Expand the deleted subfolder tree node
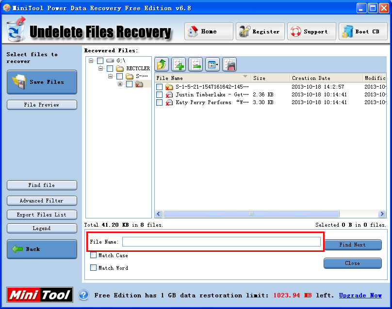Image resolution: width=392 pixels, height=309 pixels. (x=120, y=84)
